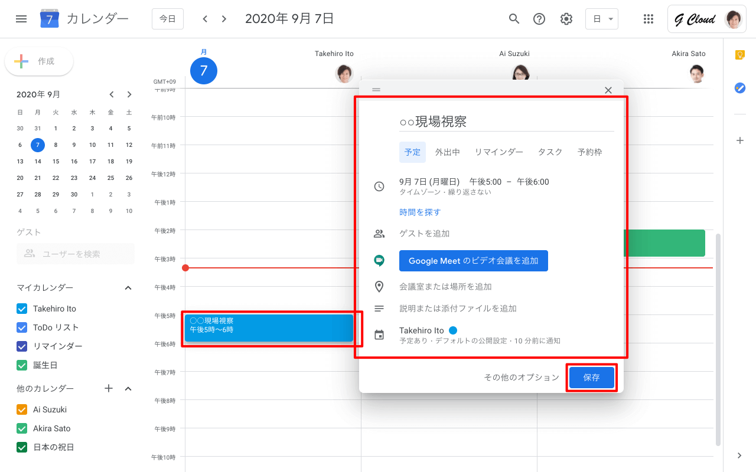Viewport: 756px width, 472px height.
Task: Open the search magnifier icon
Action: click(514, 19)
